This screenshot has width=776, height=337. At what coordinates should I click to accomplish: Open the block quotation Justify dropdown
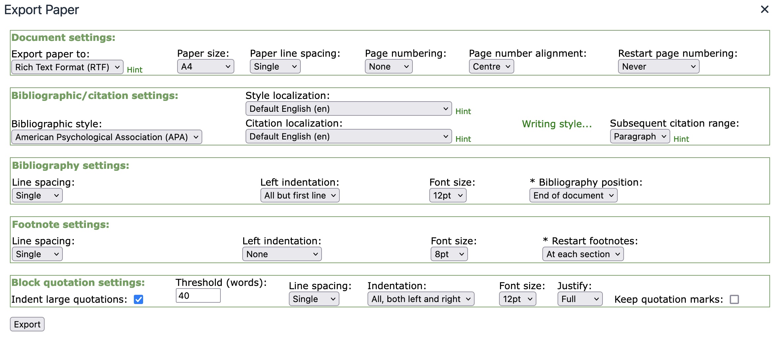pyautogui.click(x=579, y=299)
